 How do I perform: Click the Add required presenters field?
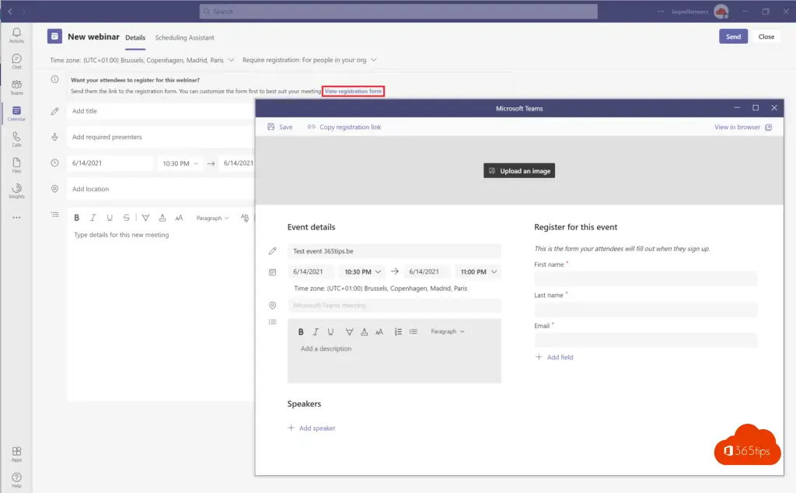click(160, 137)
